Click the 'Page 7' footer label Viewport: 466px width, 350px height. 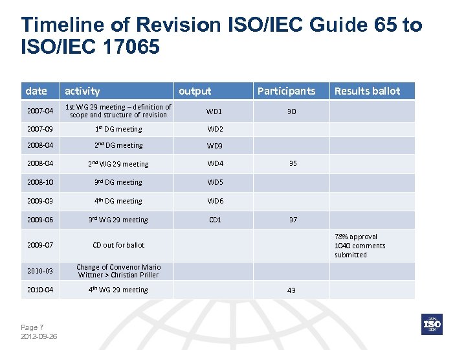coord(32,327)
